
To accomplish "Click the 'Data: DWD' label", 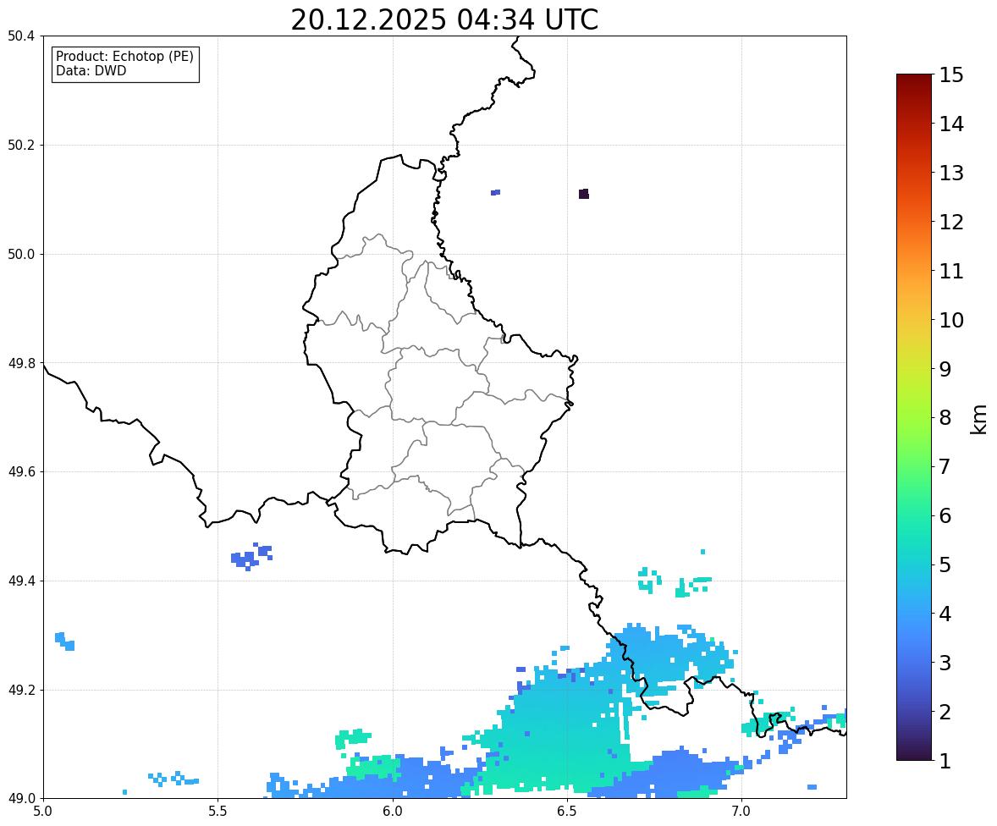I will click(x=91, y=70).
